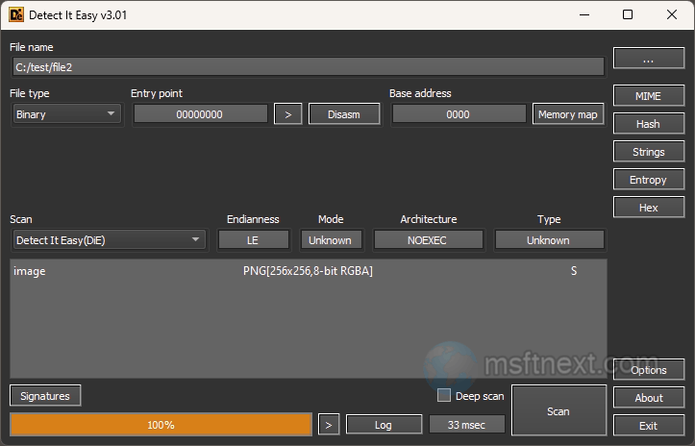Enable the Deep scan checkbox

[444, 395]
